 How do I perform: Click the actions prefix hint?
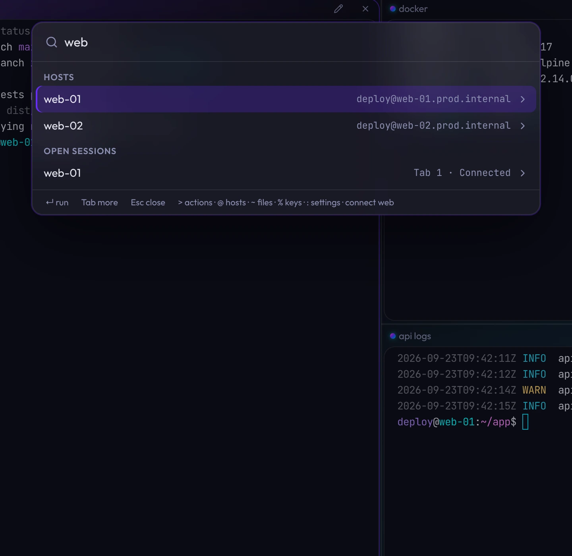(x=195, y=203)
